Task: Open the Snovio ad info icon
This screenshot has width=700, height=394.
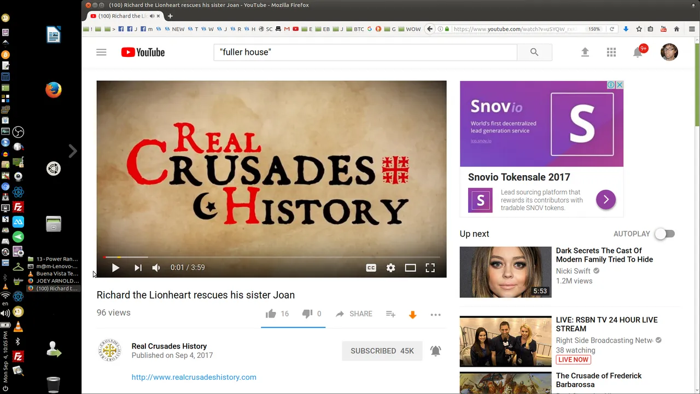Action: (611, 85)
